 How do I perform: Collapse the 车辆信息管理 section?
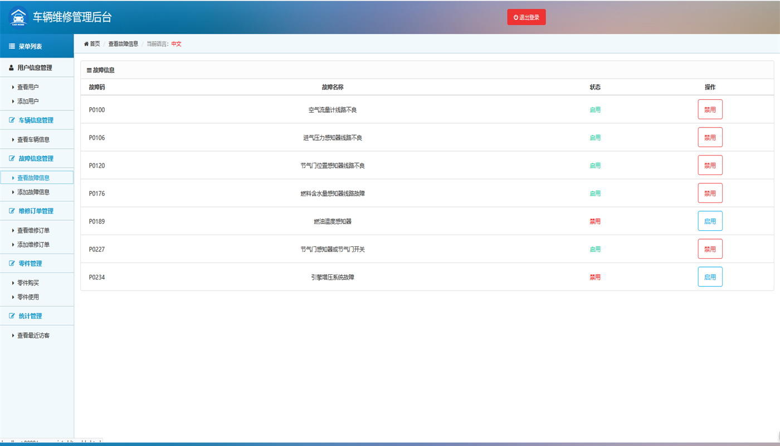37,120
